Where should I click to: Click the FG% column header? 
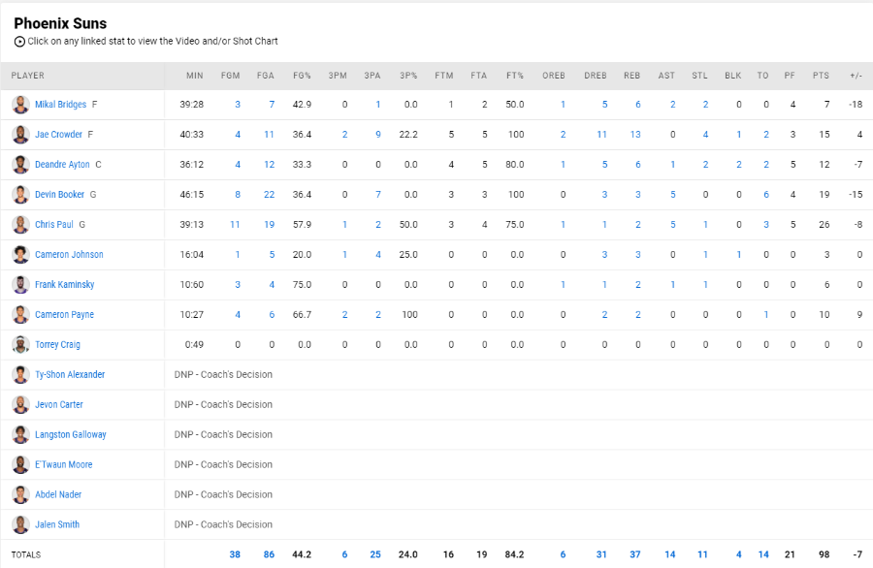[302, 76]
